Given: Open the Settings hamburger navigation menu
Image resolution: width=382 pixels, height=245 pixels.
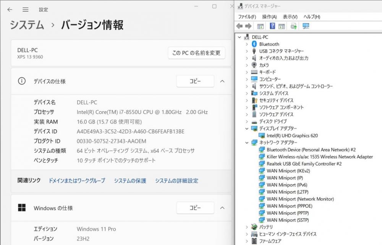Looking at the screenshot, I should [25, 10].
